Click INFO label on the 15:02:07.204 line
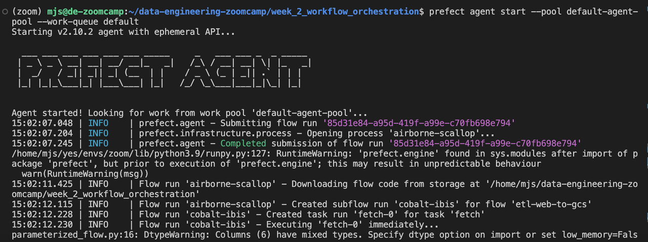The width and height of the screenshot is (648, 242). [x=98, y=133]
